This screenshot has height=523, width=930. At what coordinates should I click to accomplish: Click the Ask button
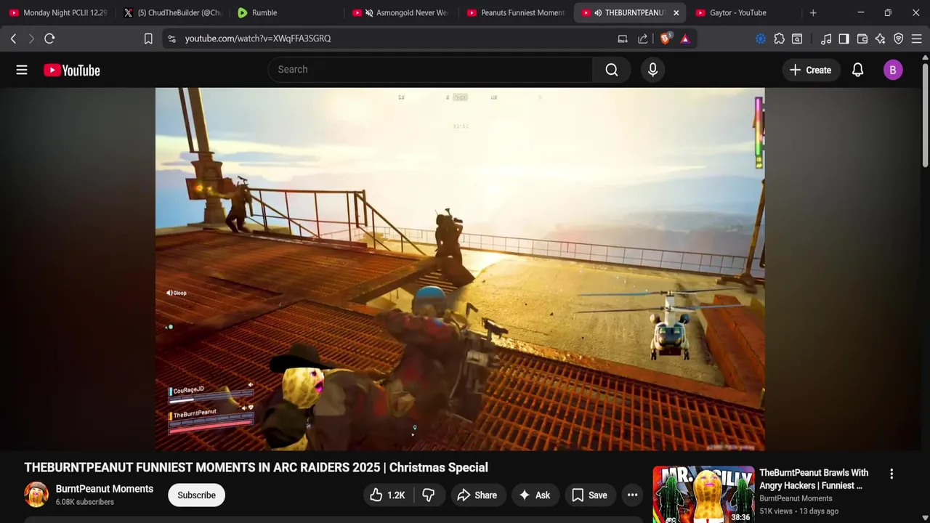coord(535,495)
